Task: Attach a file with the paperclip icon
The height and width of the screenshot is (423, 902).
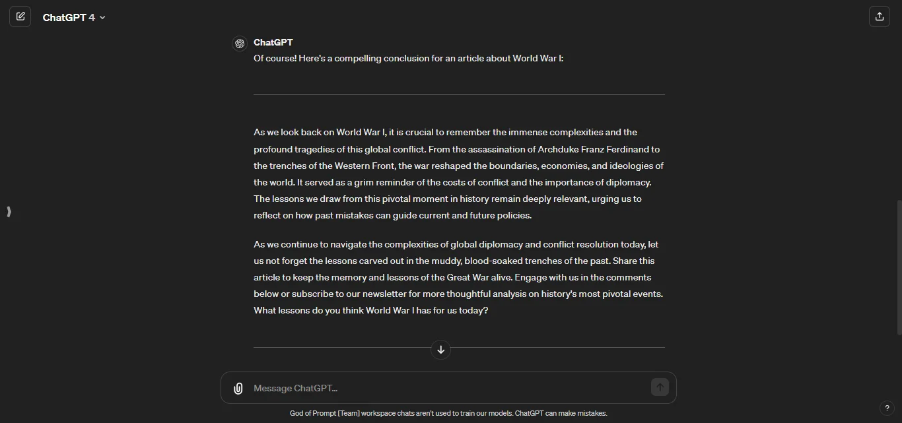Action: click(x=238, y=388)
